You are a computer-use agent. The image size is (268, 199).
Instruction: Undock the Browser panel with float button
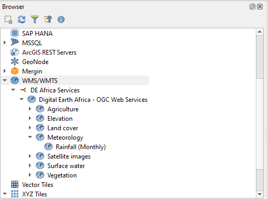coord(252,7)
